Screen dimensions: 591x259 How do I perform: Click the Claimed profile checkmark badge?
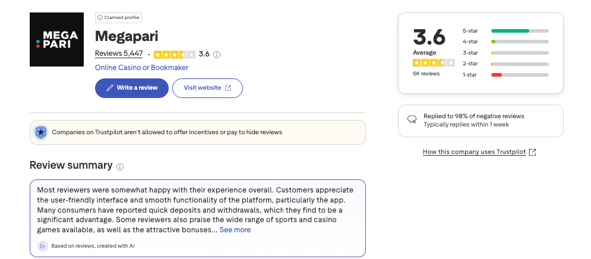100,18
